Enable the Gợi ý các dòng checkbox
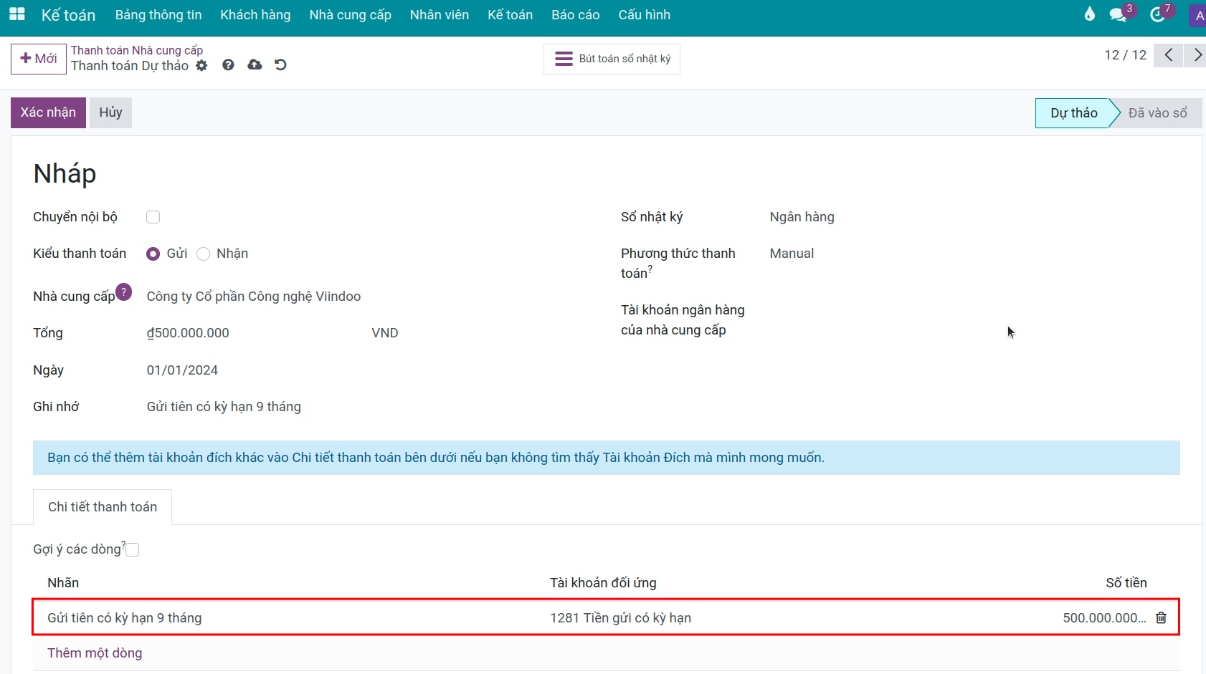Image resolution: width=1206 pixels, height=674 pixels. pyautogui.click(x=133, y=549)
